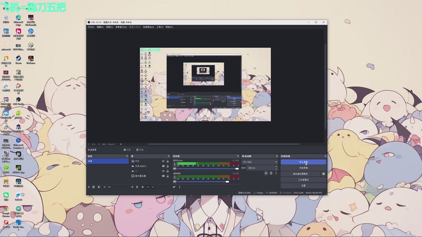This screenshot has height=237, width=422.
Task: Open WeChat desktop shortcut
Action: coord(6,196)
